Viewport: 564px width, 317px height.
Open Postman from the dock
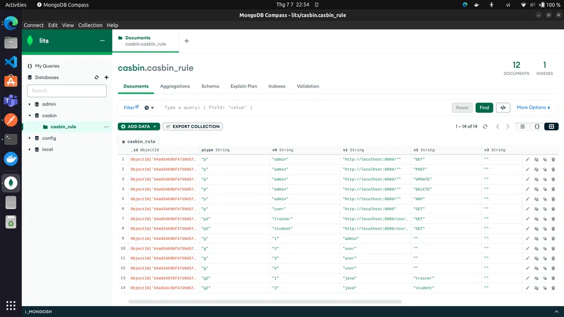[11, 119]
